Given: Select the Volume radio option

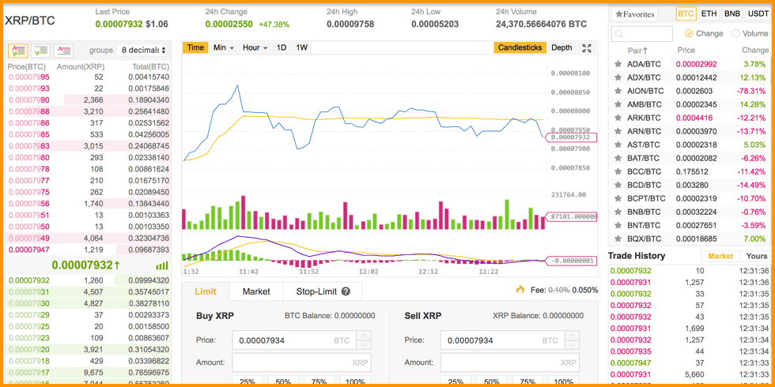Looking at the screenshot, I should tap(735, 33).
